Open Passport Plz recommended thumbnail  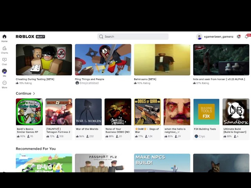(x=103, y=163)
